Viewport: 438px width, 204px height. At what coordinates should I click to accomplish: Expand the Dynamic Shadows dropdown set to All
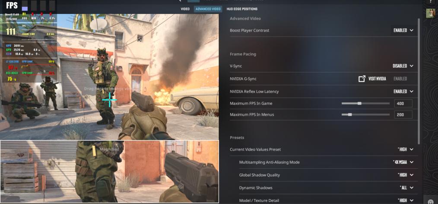pos(406,188)
